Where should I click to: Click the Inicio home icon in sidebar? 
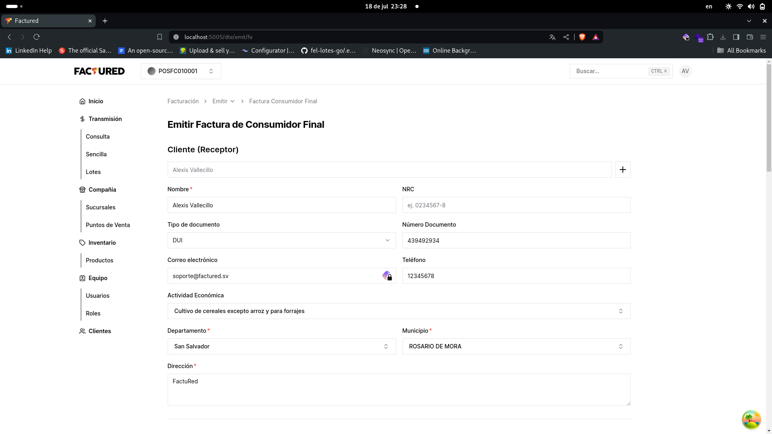coord(82,101)
